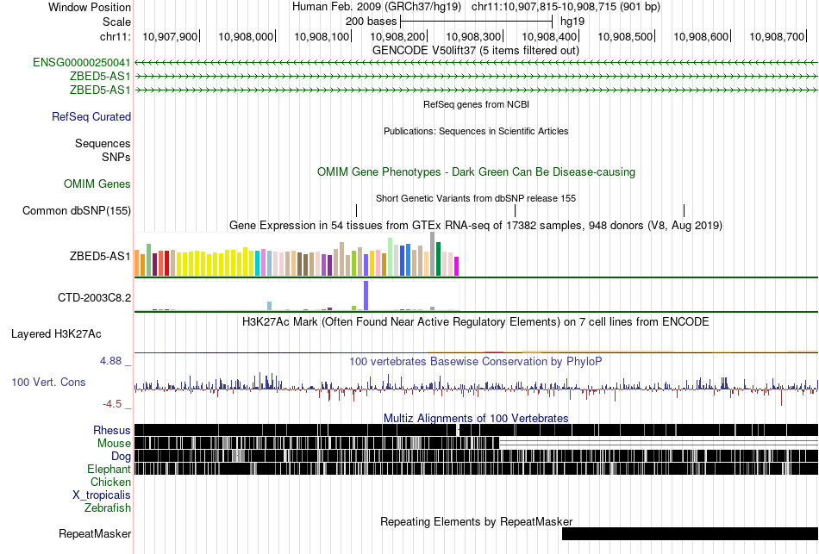
Task: Click the 200 bases scale text
Action: pyautogui.click(x=371, y=22)
